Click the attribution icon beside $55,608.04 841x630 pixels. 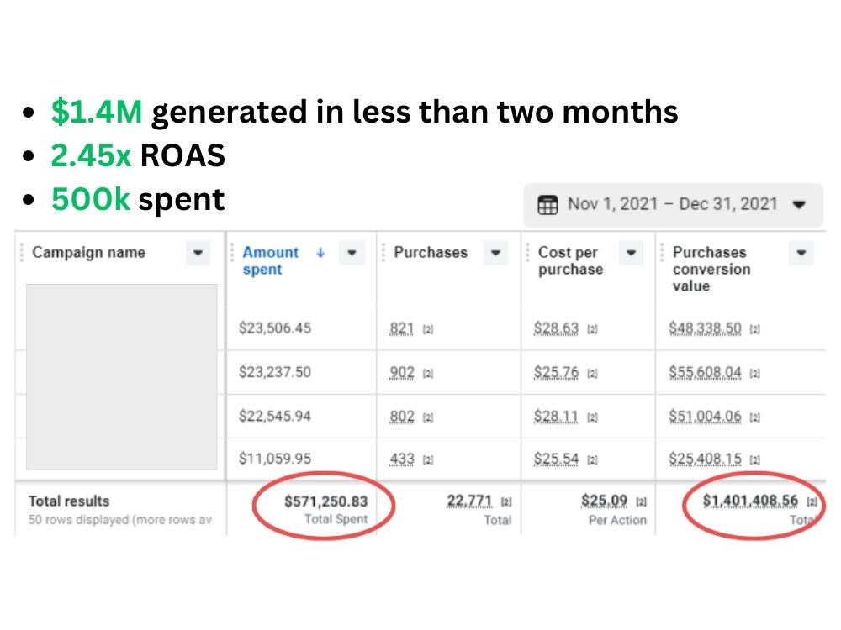tap(754, 374)
